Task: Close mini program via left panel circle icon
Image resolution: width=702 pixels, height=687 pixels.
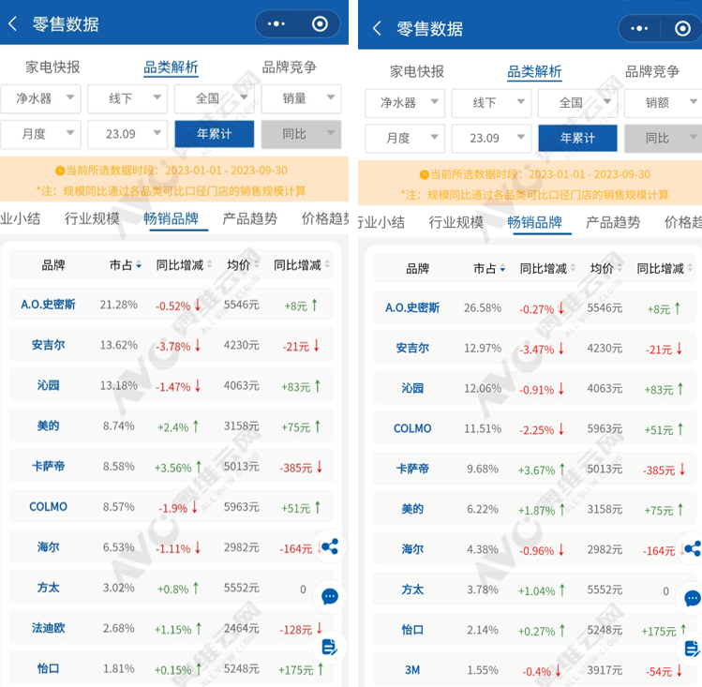Action: click(320, 23)
